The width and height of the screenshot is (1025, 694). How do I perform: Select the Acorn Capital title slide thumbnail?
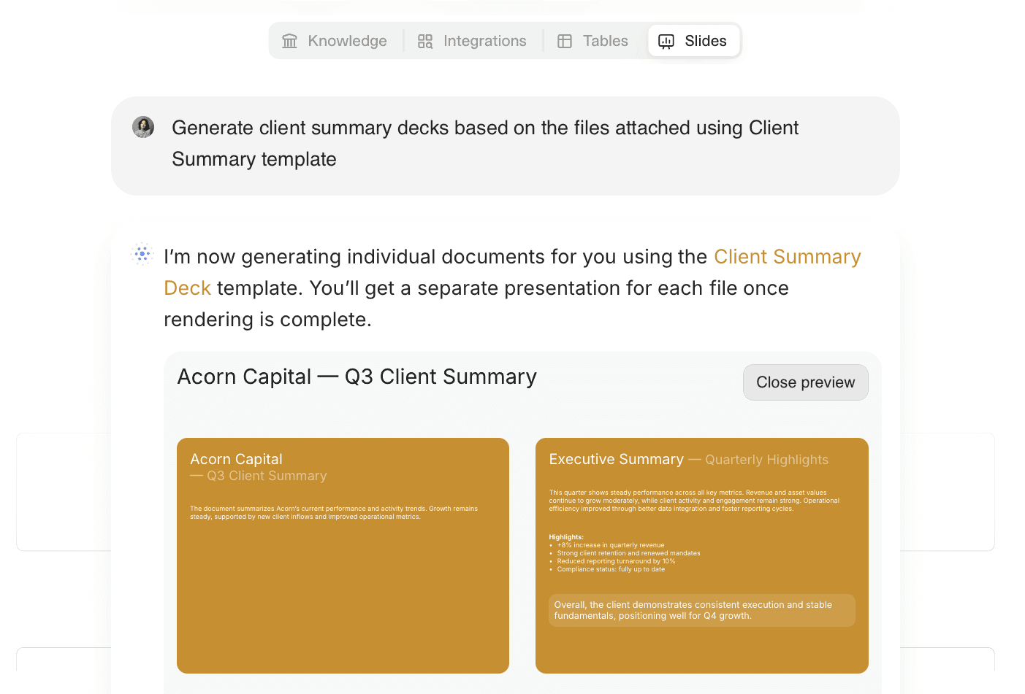point(343,555)
